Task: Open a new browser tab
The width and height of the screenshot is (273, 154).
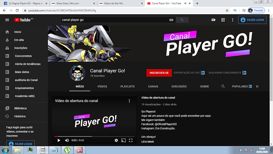Action: pos(197,3)
